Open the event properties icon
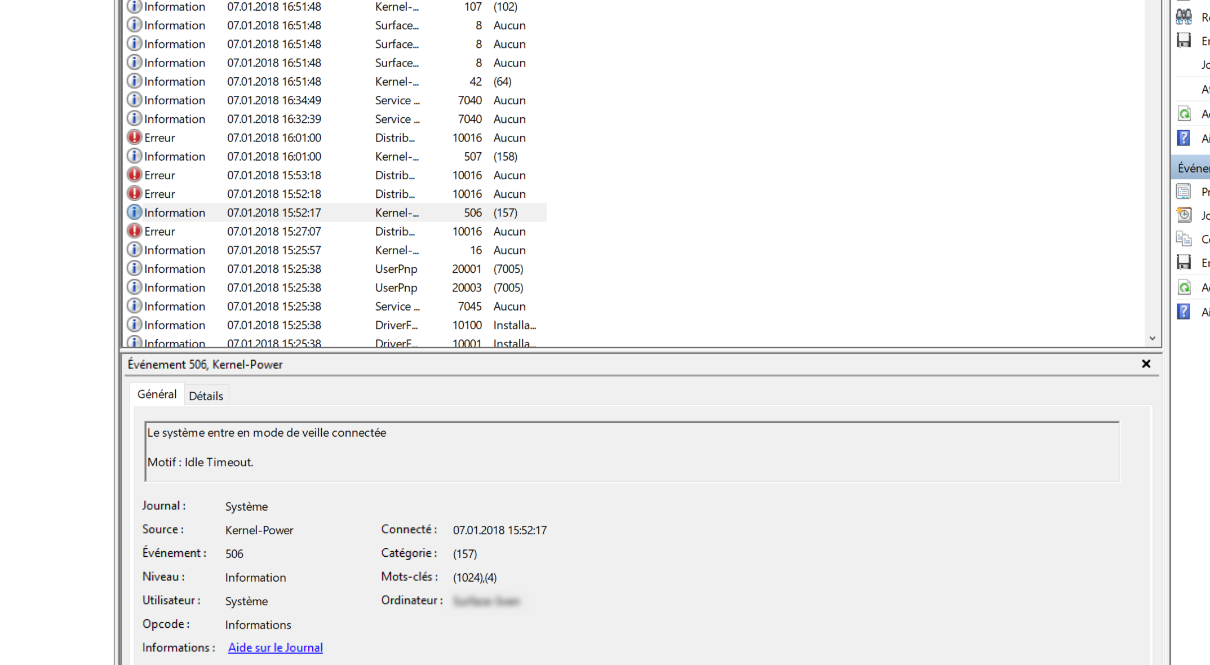Screen dimensions: 1210x665 coord(1184,192)
